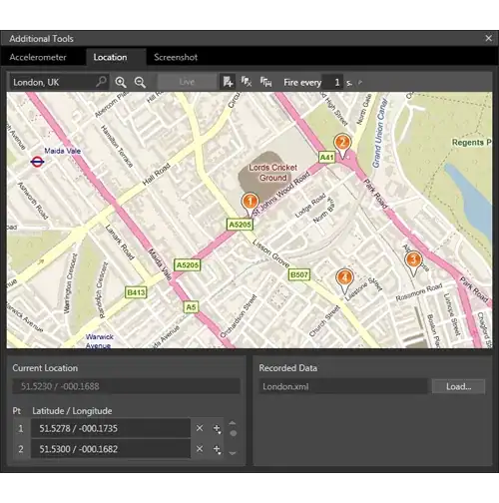Click the Warwick Avenue label on the map

click(x=99, y=341)
